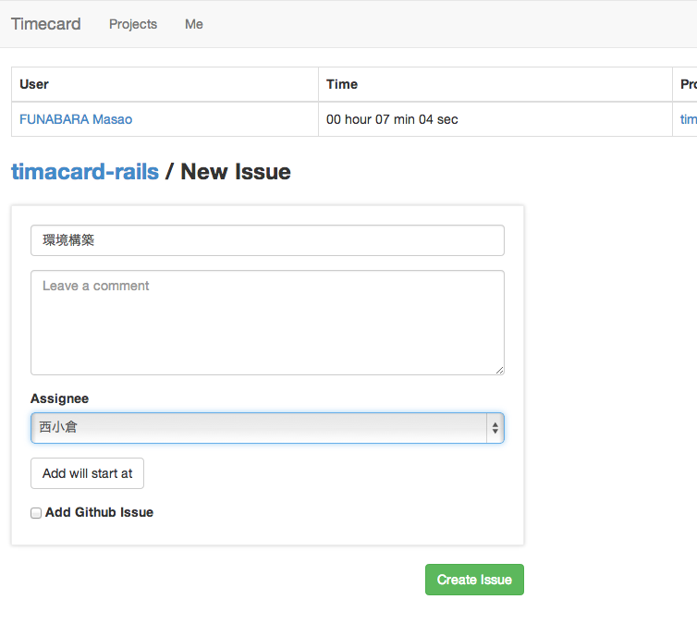Open FUNABARA Masao user link
This screenshot has height=636, width=697.
(x=76, y=119)
